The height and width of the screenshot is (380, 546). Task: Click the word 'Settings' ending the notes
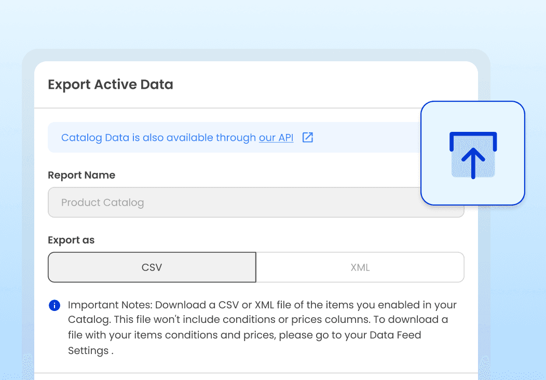88,350
